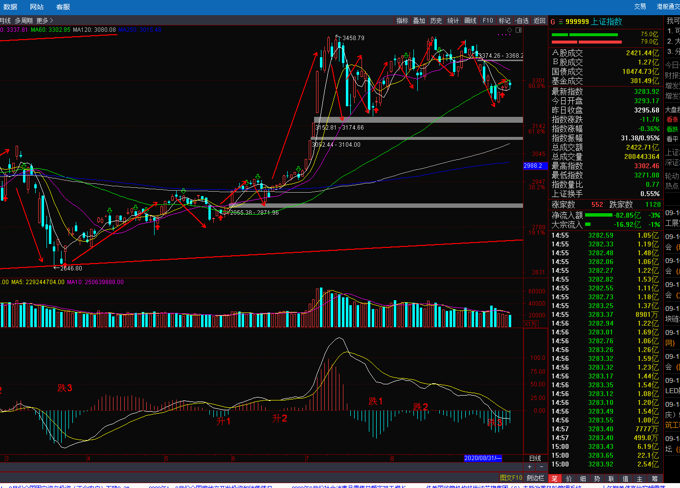Screen dimensions: 680x488
Task: Open the 统计 statistics button
Action: [x=453, y=21]
